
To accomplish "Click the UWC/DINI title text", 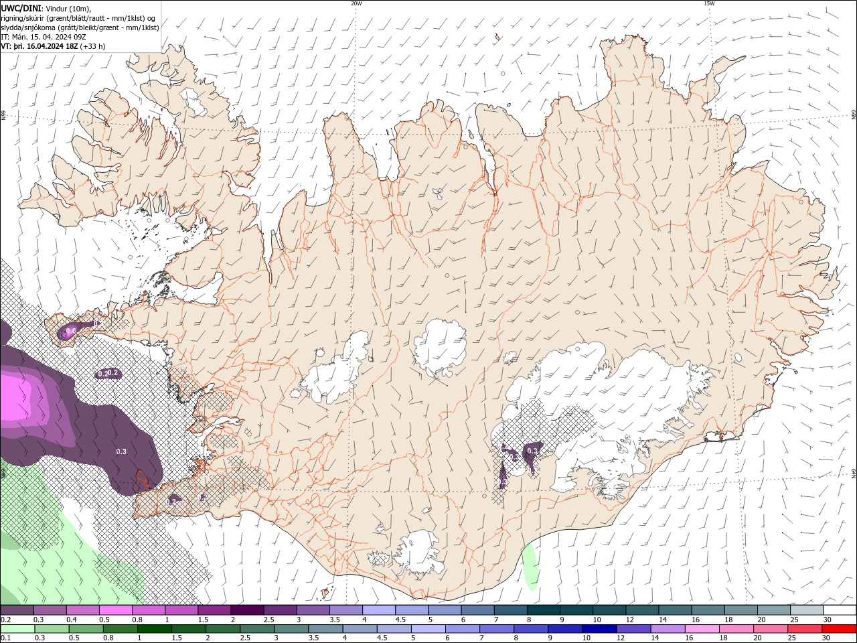I will click(x=21, y=8).
